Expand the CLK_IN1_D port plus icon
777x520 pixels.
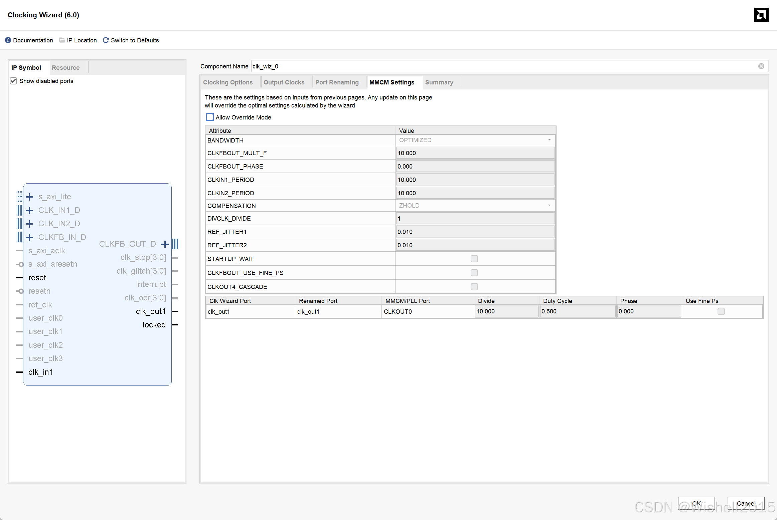coord(30,210)
